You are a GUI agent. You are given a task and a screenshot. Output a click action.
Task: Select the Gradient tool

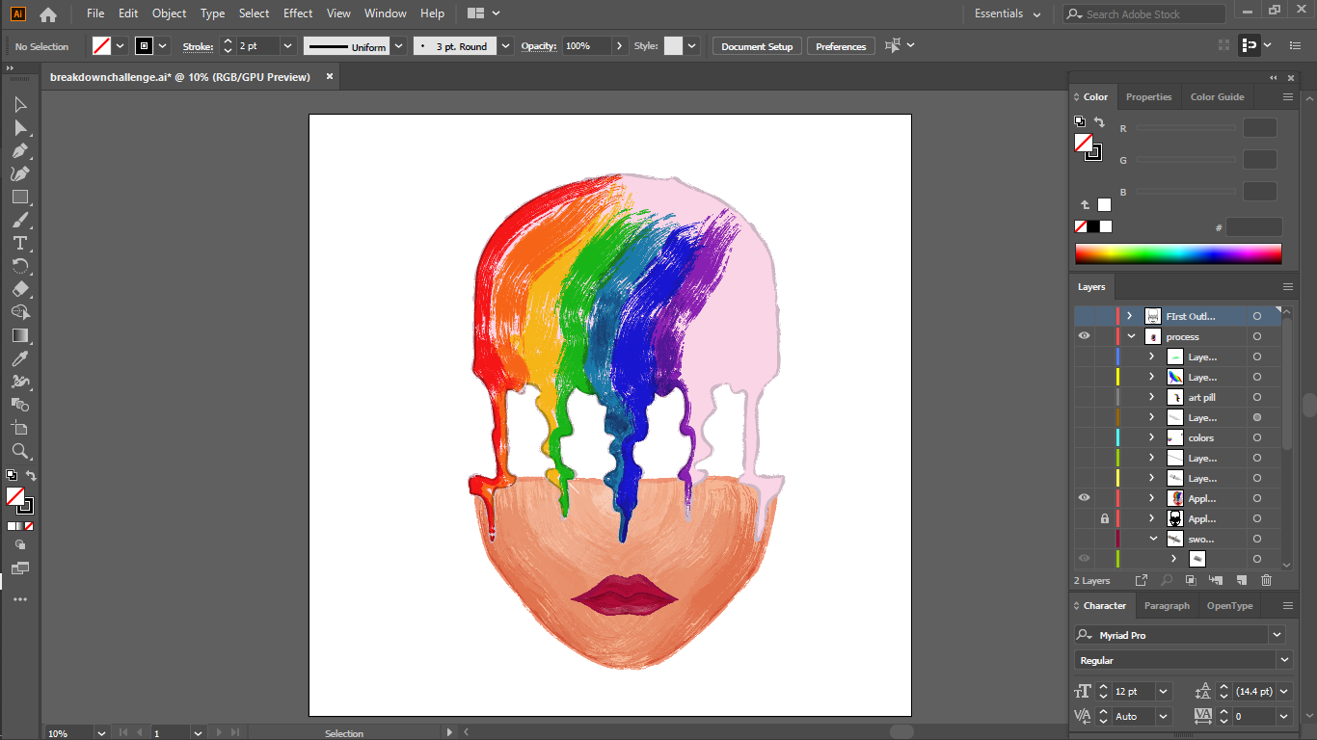(x=20, y=335)
